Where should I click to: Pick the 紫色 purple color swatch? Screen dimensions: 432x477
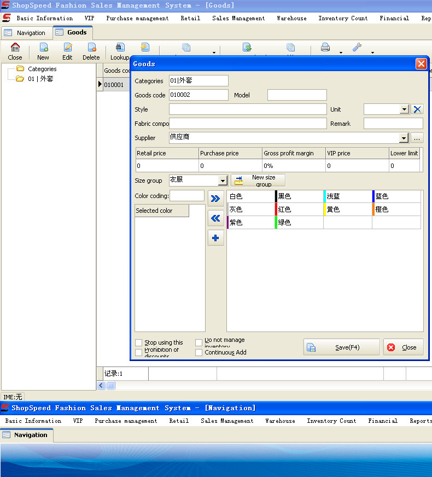pyautogui.click(x=250, y=223)
